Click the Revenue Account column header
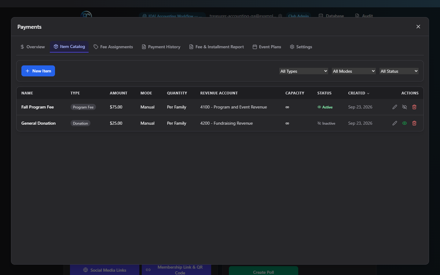The width and height of the screenshot is (440, 275). point(219,93)
